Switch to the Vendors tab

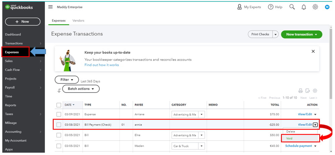point(79,21)
